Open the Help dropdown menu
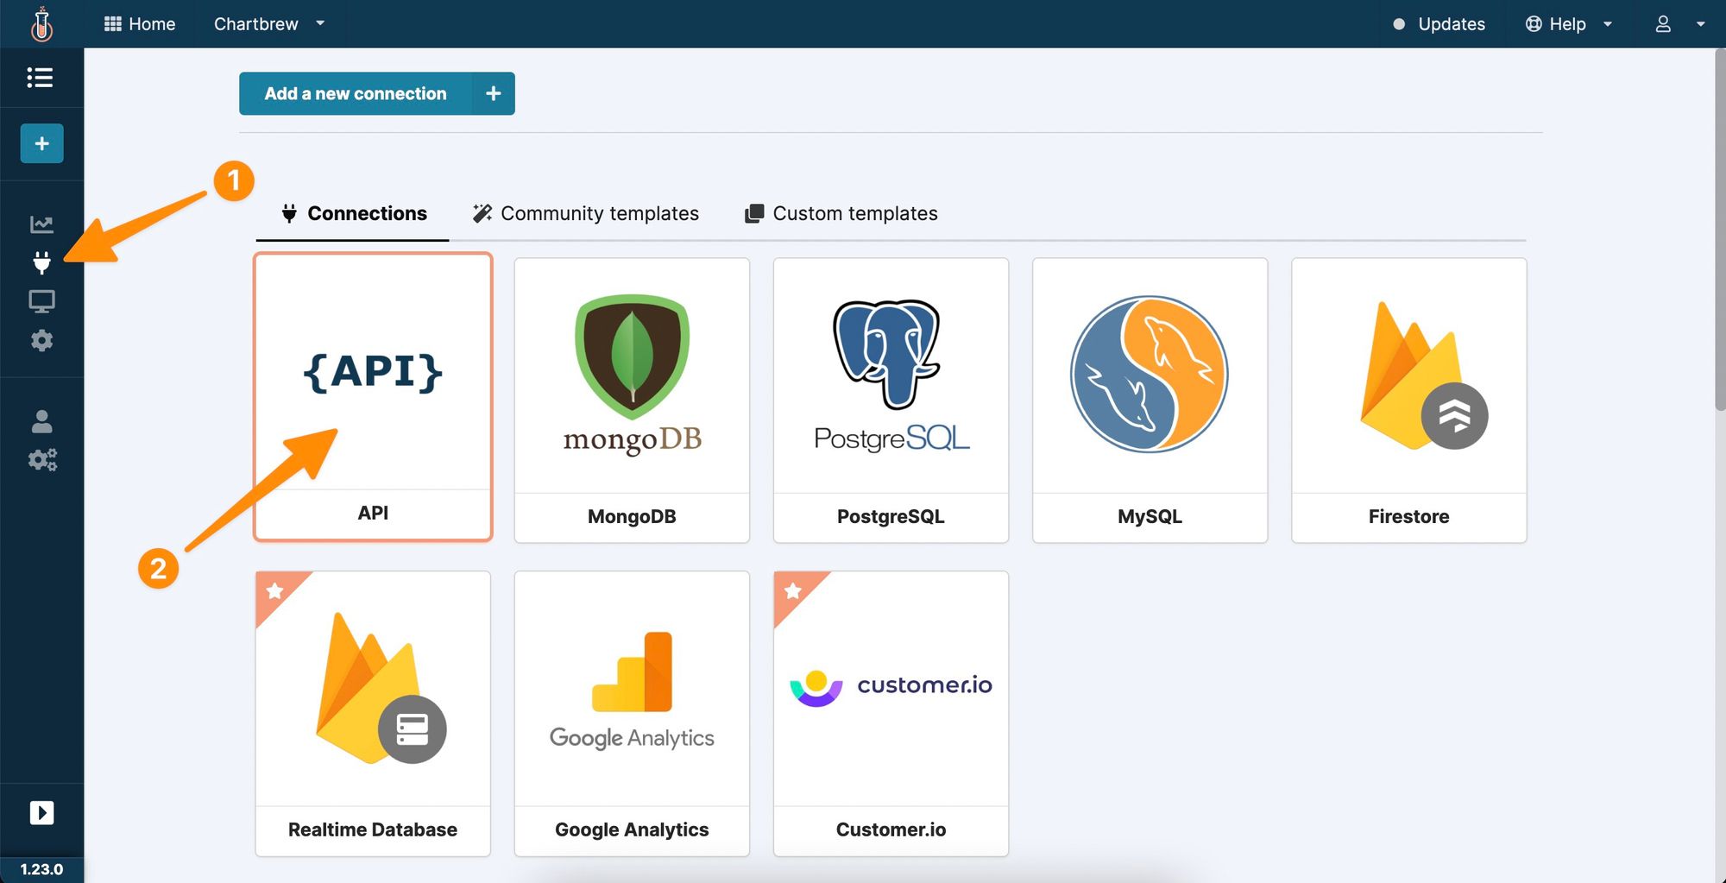1726x883 pixels. tap(1568, 24)
